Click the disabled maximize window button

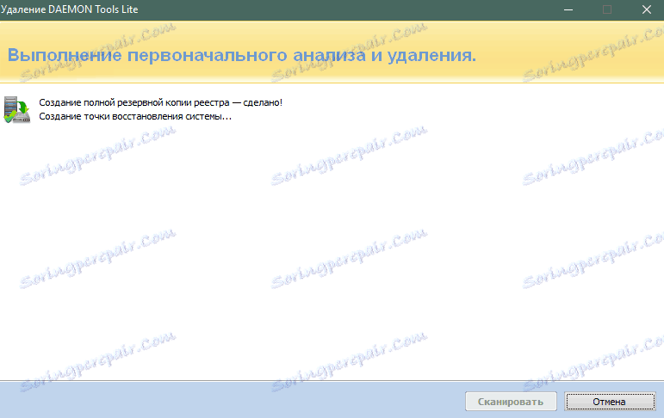(607, 9)
